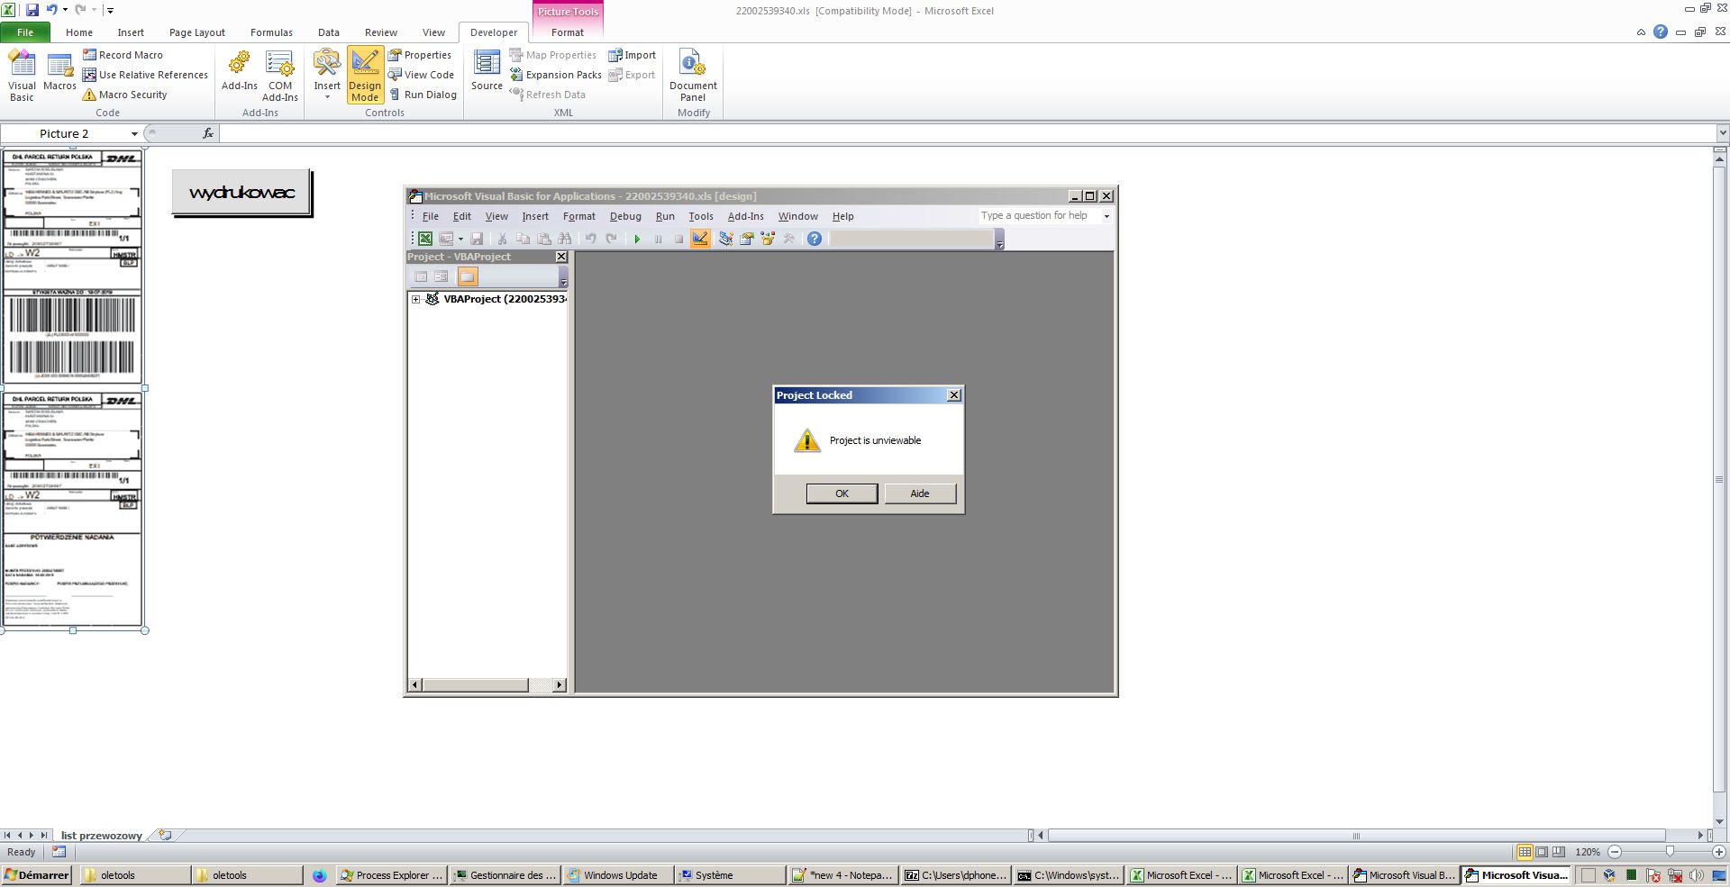Click zoom in plus button
The width and height of the screenshot is (1730, 887).
1718,852
